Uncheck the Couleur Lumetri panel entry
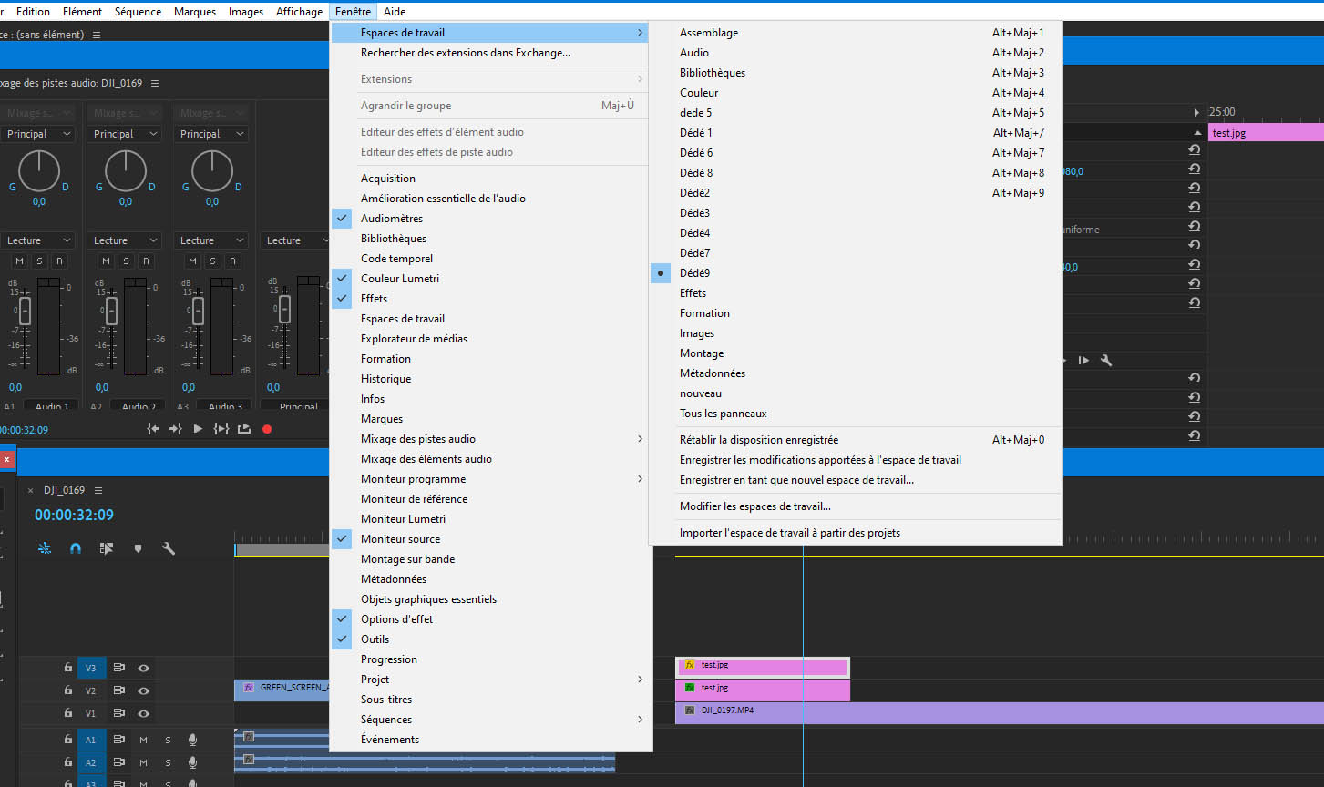 (x=399, y=279)
